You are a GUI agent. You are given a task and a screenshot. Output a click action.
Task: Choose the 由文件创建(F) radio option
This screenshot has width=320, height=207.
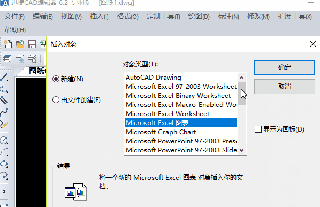click(x=77, y=100)
